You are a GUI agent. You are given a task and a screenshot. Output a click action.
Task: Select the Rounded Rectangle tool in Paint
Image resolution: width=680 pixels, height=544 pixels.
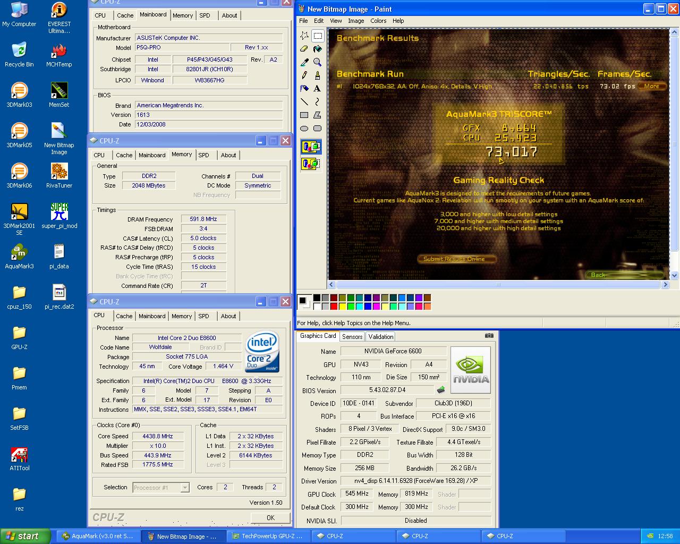click(x=318, y=128)
